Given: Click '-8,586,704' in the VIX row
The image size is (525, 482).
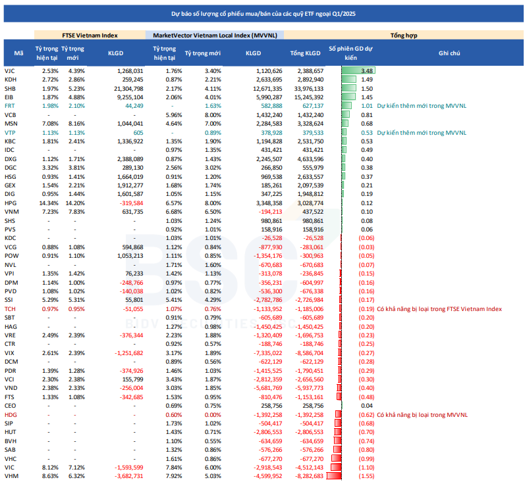Looking at the screenshot, I should tap(309, 353).
